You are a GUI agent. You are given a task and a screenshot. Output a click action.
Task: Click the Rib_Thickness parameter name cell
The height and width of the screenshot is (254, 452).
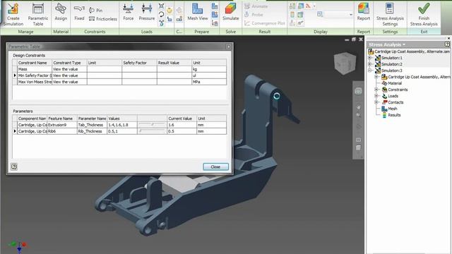pyautogui.click(x=92, y=131)
